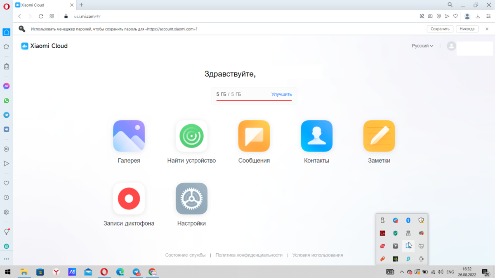Open Telegram in Opera sidebar
This screenshot has height=278, width=495.
6,115
